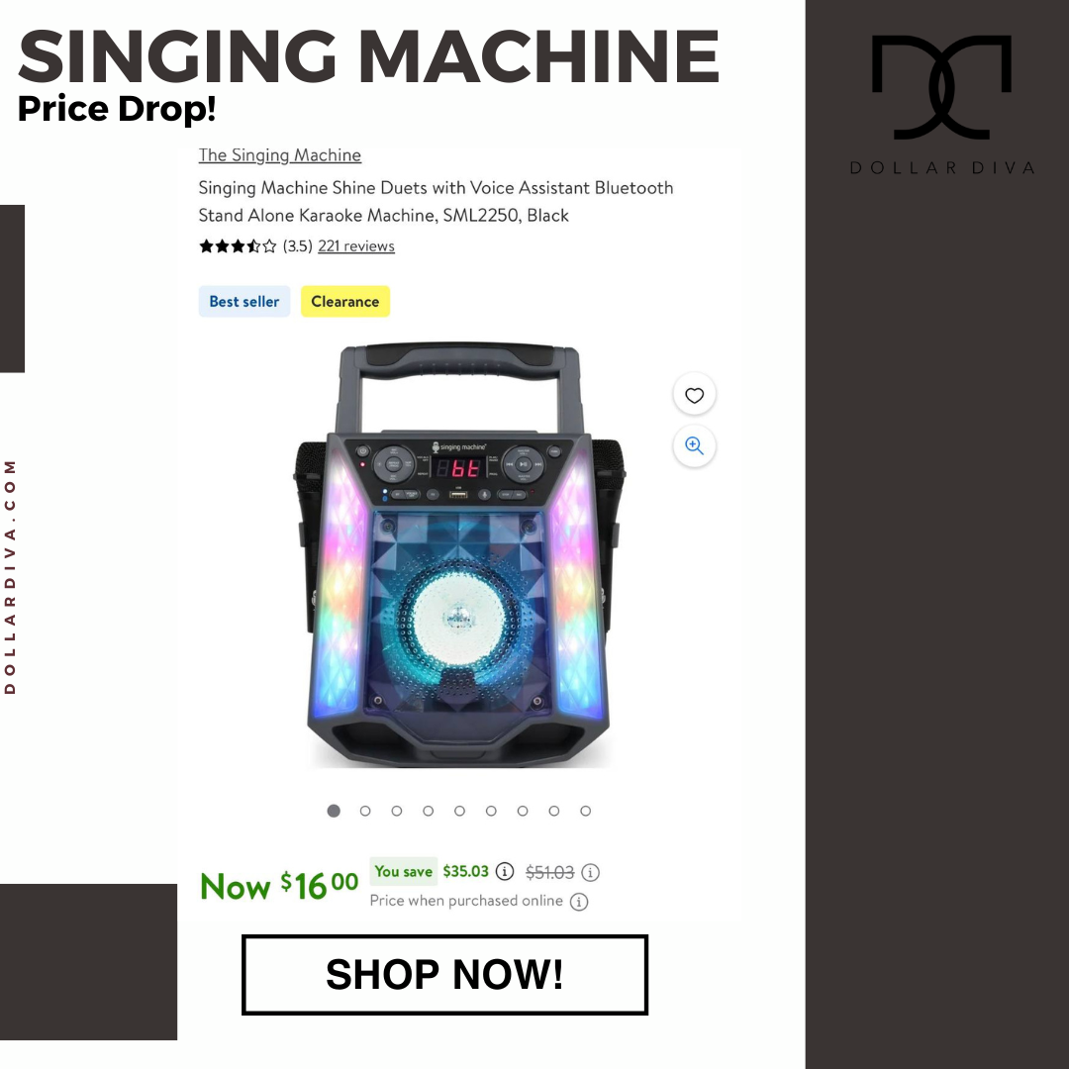The height and width of the screenshot is (1069, 1069).
Task: Open info icon after Price when purchased online
Action: pyautogui.click(x=579, y=902)
